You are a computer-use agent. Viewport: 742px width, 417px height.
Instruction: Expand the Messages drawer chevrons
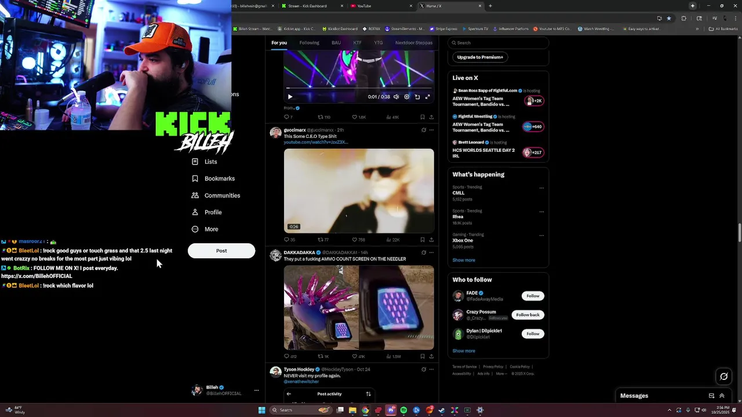(x=722, y=396)
